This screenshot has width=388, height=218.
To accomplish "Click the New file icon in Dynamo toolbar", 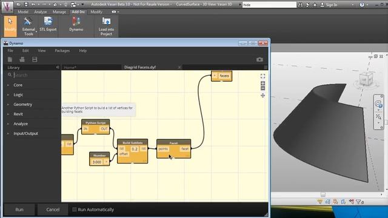I will click(10, 59).
